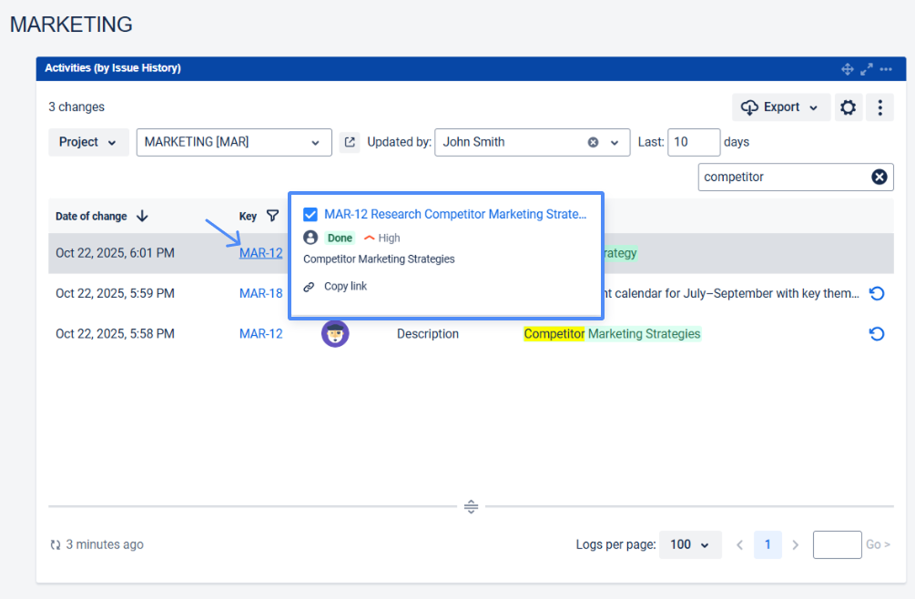Toggle the MAR-12 task checkbox icon in popup
The height and width of the screenshot is (599, 915).
310,215
